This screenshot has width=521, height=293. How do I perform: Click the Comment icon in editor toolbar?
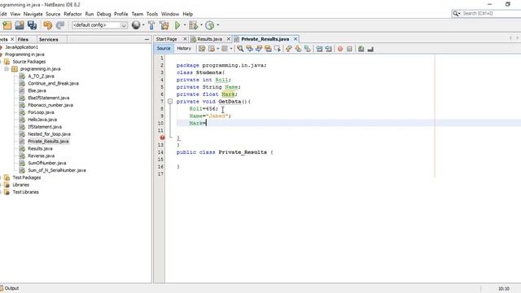point(361,49)
